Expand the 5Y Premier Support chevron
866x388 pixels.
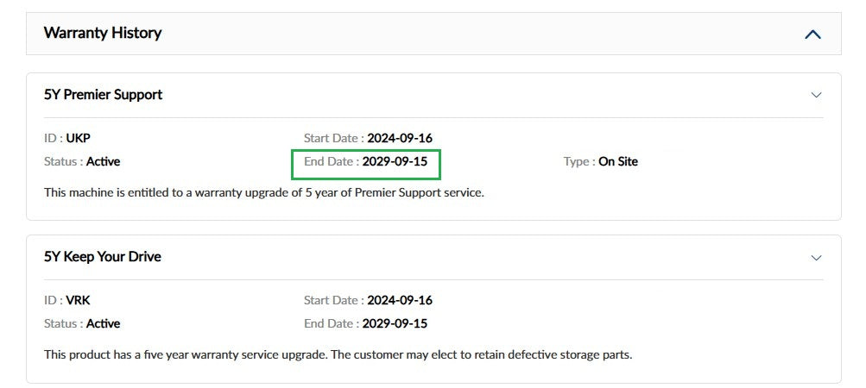(x=816, y=95)
